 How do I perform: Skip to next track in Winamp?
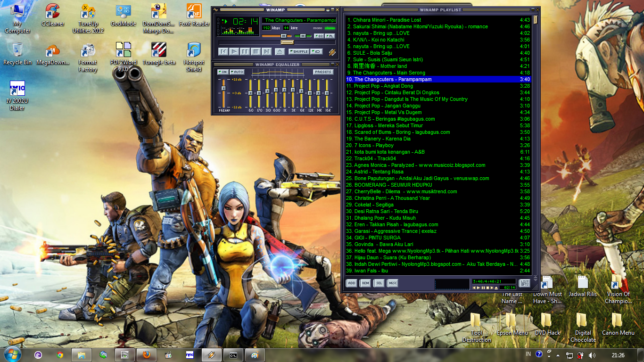click(x=267, y=51)
